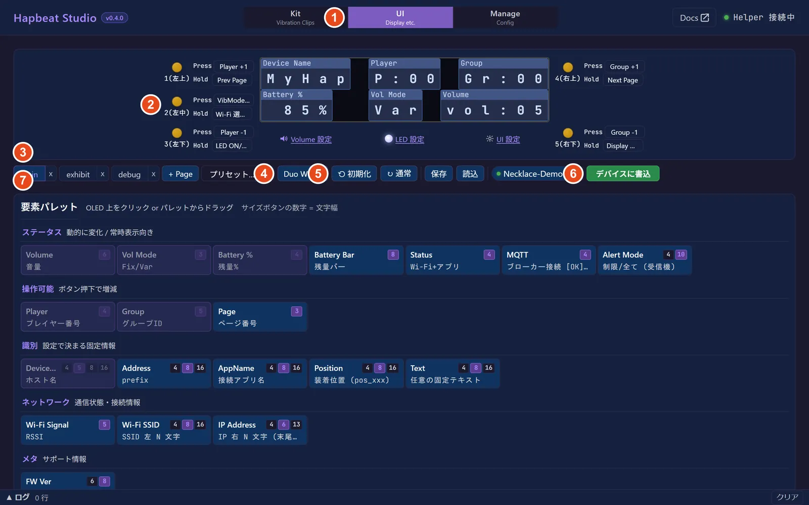
Task: Open the Duo W model dropdown
Action: click(x=302, y=174)
